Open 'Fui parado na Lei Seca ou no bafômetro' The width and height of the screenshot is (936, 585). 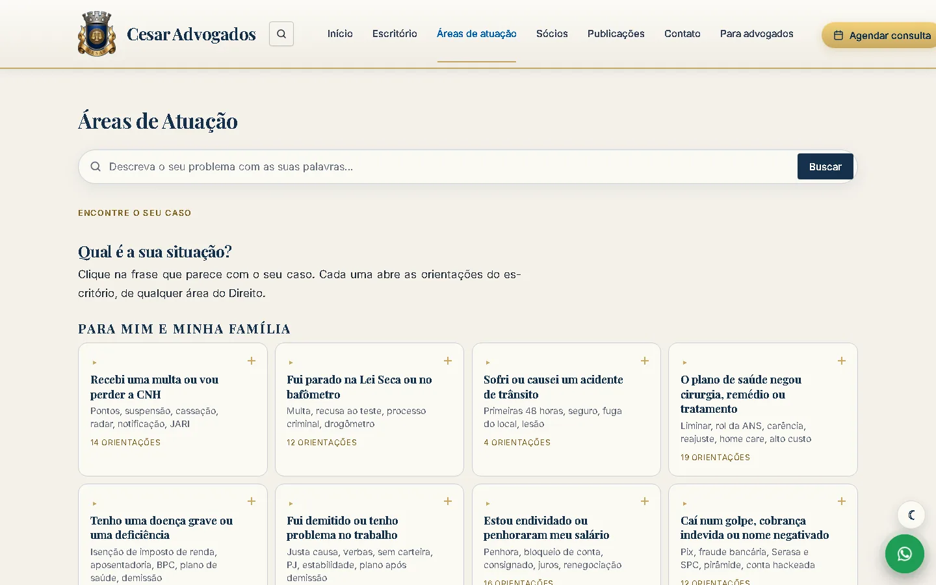pos(359,387)
